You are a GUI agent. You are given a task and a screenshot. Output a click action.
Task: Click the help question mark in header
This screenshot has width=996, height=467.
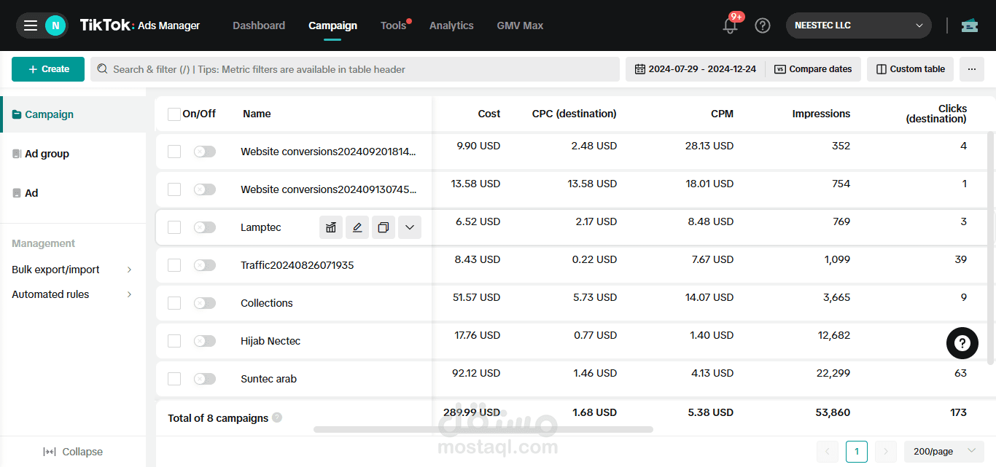coord(763,25)
